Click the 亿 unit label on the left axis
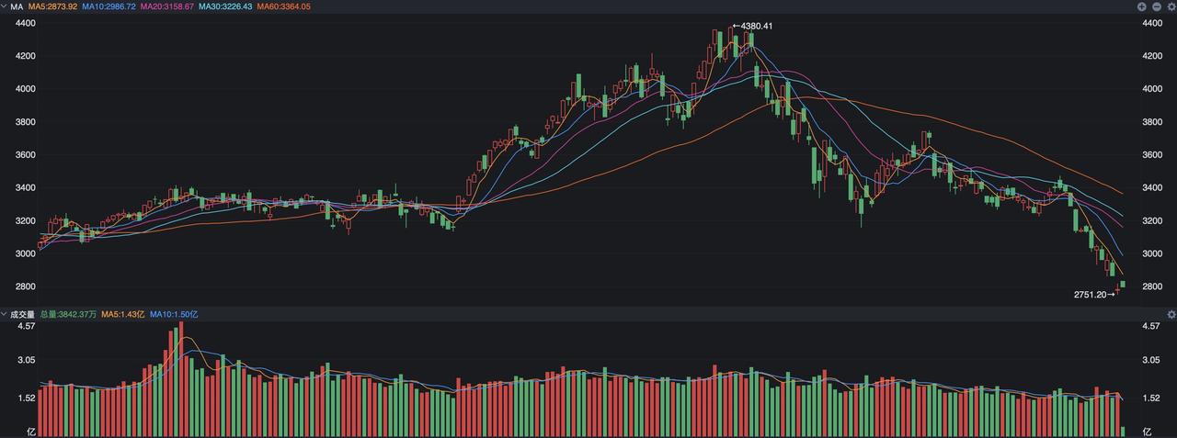The width and height of the screenshot is (1177, 438). coord(30,431)
